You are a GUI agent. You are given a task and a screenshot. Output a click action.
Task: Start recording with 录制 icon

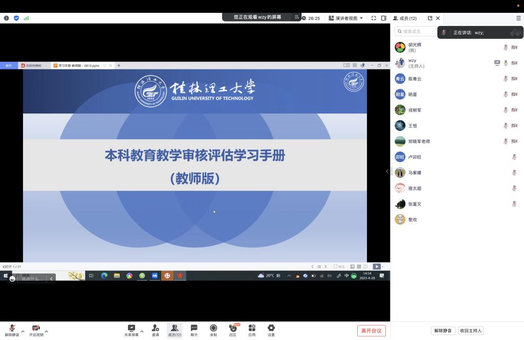point(213,328)
